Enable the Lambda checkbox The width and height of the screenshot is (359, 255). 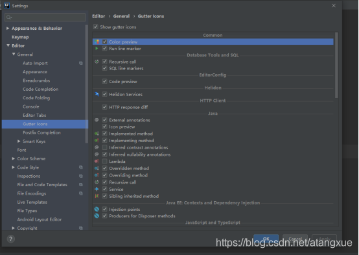(x=104, y=161)
